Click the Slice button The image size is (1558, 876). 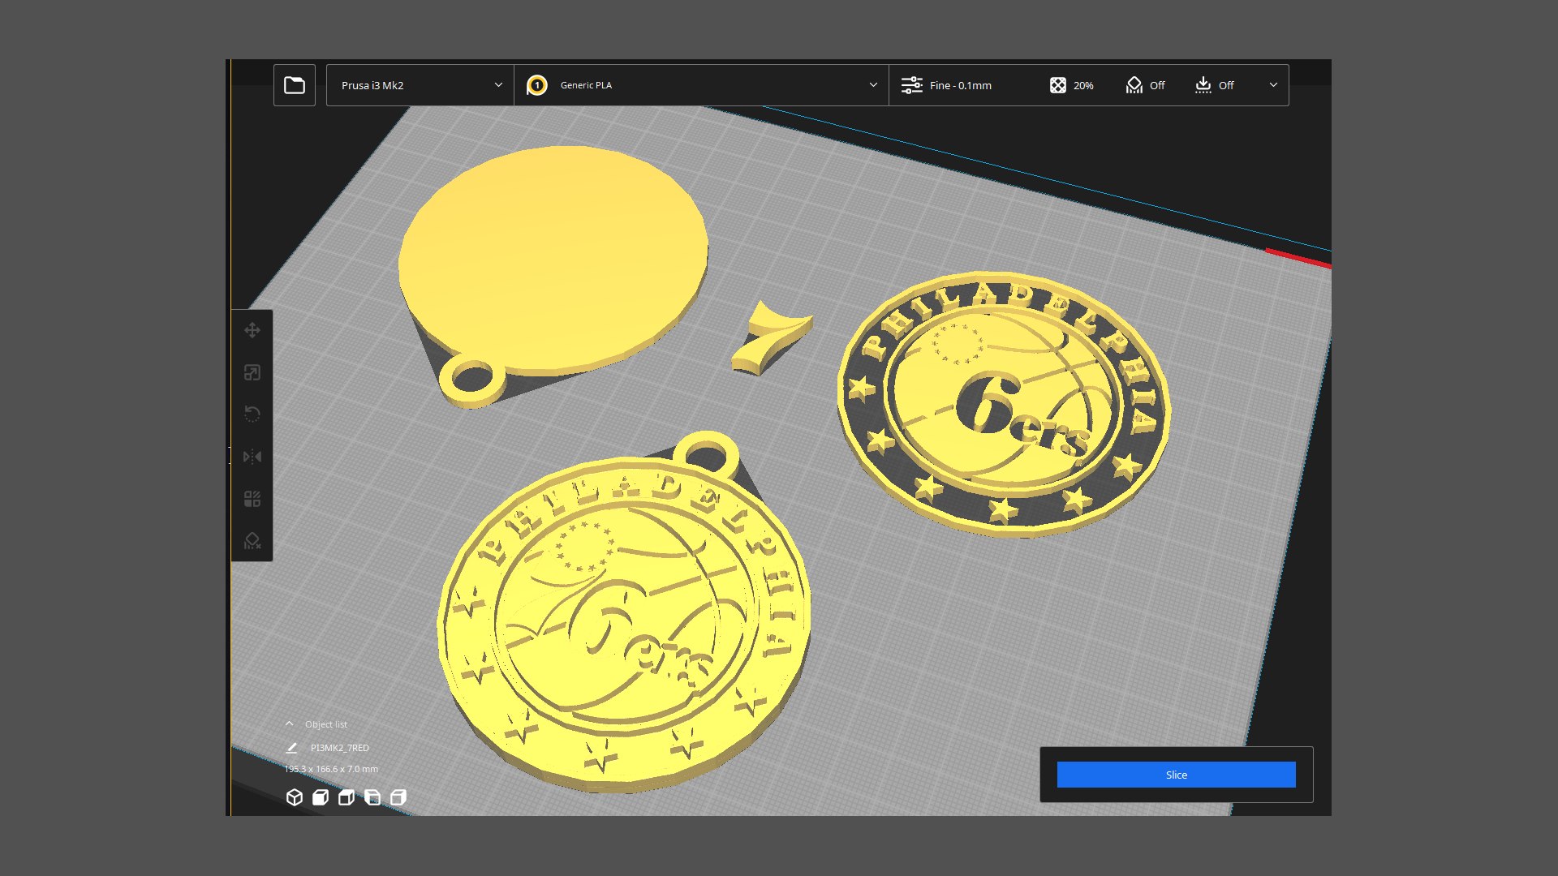(1176, 775)
